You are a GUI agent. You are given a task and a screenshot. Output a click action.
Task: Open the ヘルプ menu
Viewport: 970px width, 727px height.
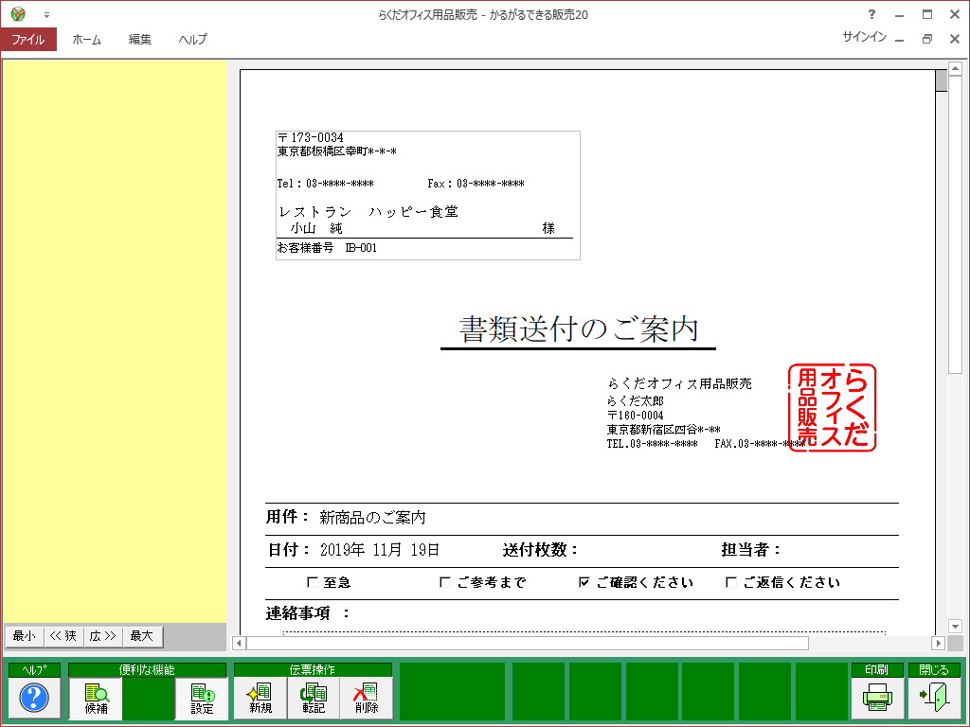click(193, 39)
